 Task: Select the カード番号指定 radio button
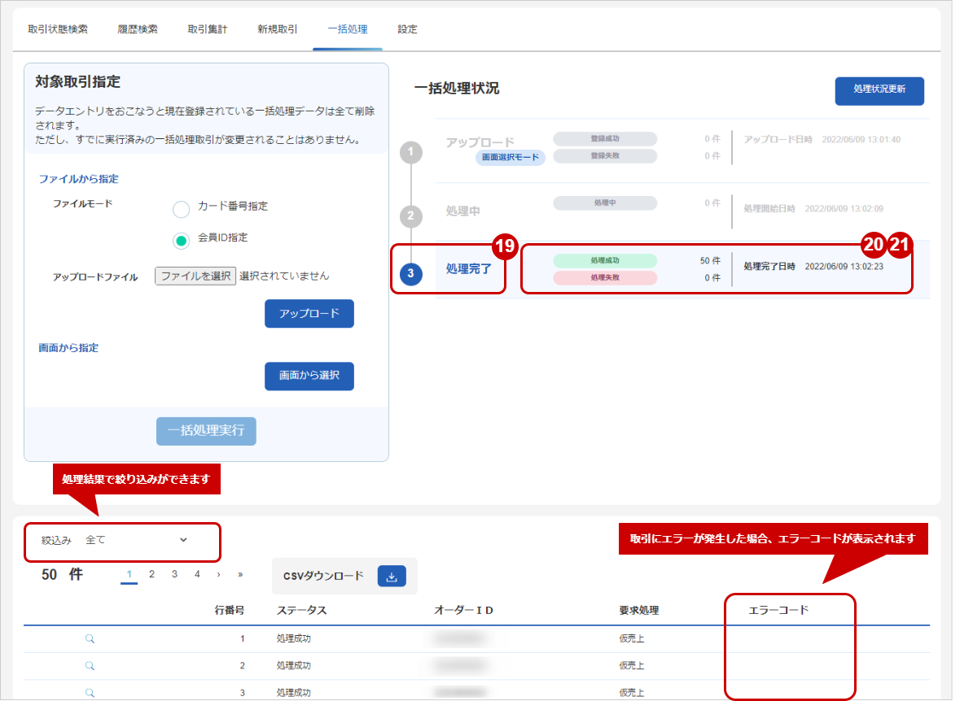(182, 210)
